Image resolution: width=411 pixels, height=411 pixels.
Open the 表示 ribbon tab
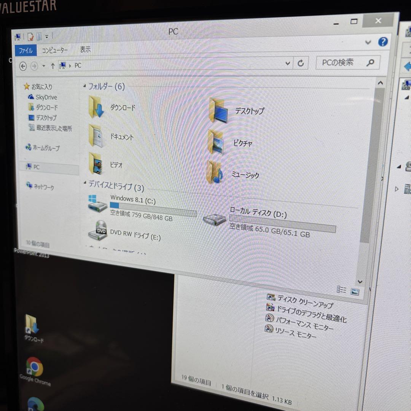pos(85,49)
